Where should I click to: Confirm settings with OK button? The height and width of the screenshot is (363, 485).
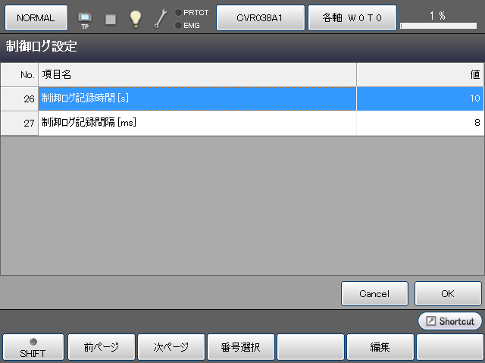[448, 293]
